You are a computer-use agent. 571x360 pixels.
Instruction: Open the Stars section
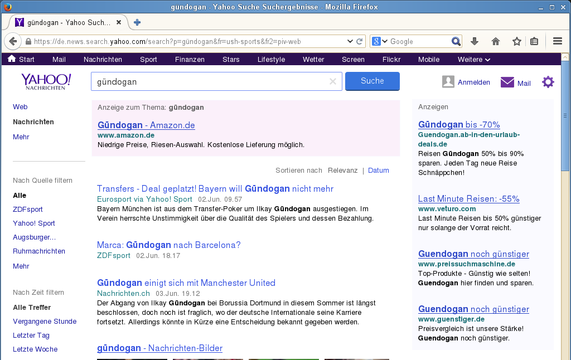tap(231, 59)
